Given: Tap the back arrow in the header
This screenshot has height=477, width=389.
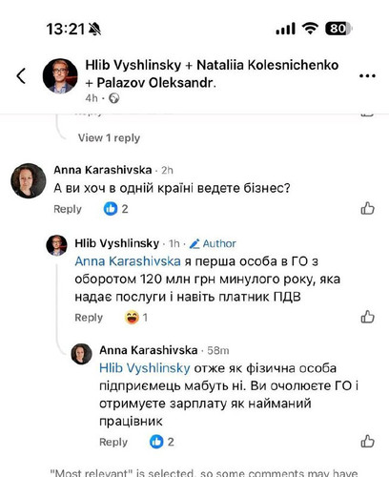Looking at the screenshot, I should pos(21,76).
